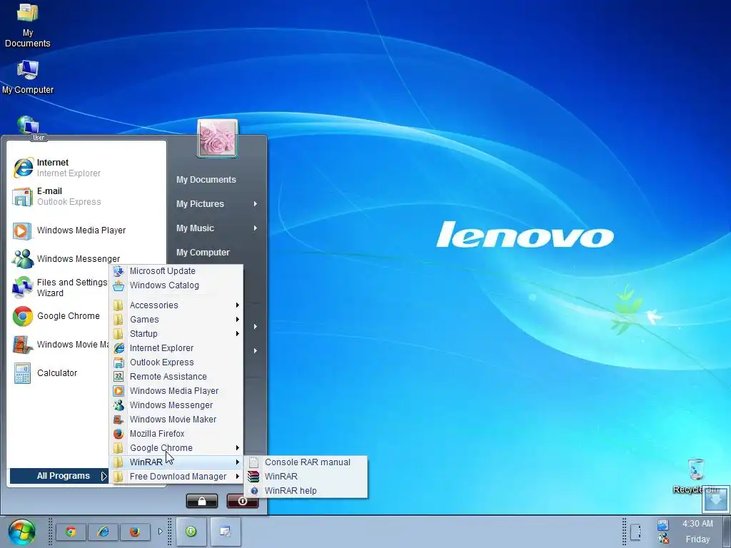
Task: Click the taskbar clock showing 4:30 AM
Action: point(697,524)
